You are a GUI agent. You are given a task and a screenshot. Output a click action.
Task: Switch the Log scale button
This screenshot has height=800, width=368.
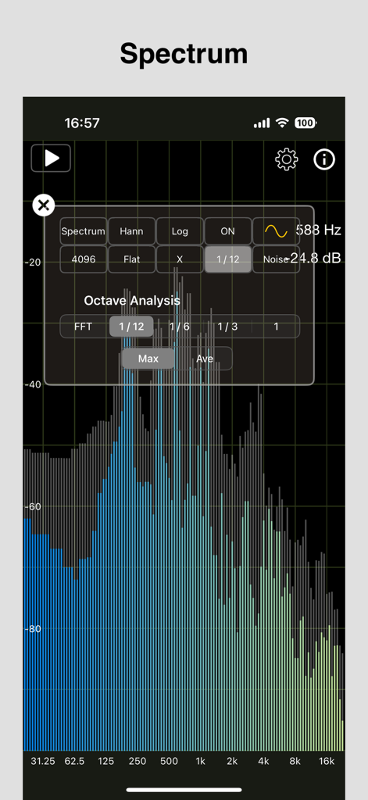[x=180, y=231]
